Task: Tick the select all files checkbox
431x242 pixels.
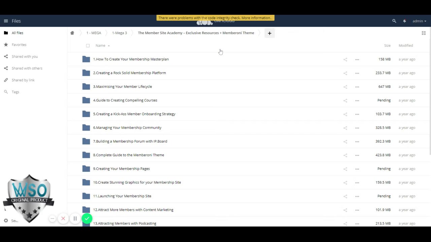Action: 88,45
